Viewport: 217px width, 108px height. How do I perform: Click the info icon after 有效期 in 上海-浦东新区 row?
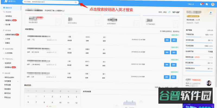click(x=56, y=65)
